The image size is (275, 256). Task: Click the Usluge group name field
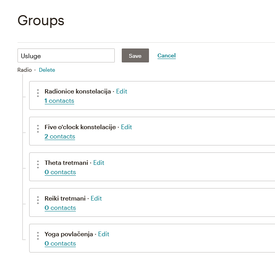pyautogui.click(x=66, y=55)
